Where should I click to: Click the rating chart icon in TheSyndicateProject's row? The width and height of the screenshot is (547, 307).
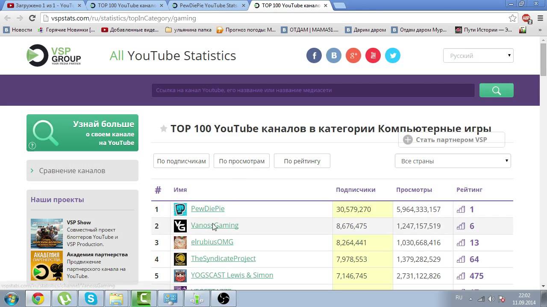pos(461,259)
